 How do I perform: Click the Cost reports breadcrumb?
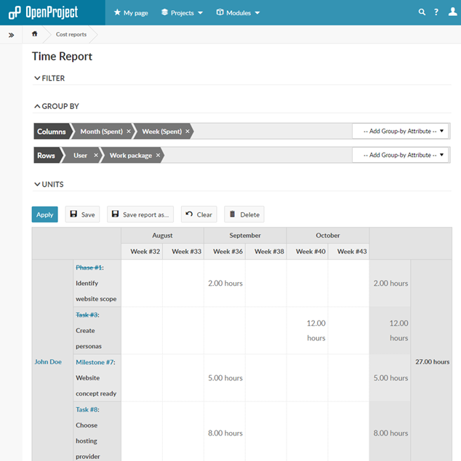pyautogui.click(x=71, y=34)
